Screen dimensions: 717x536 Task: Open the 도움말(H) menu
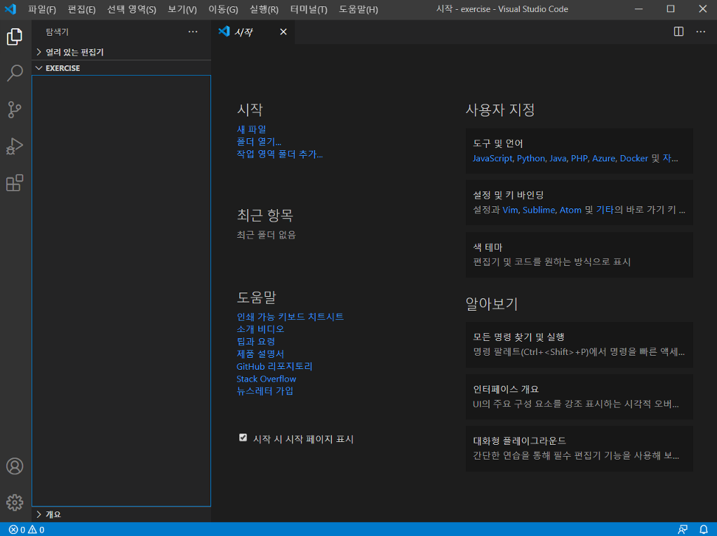pyautogui.click(x=358, y=9)
